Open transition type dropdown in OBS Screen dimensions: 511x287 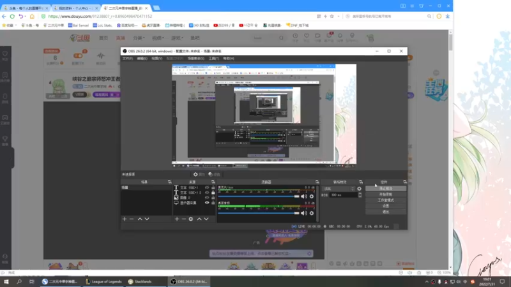click(x=339, y=189)
